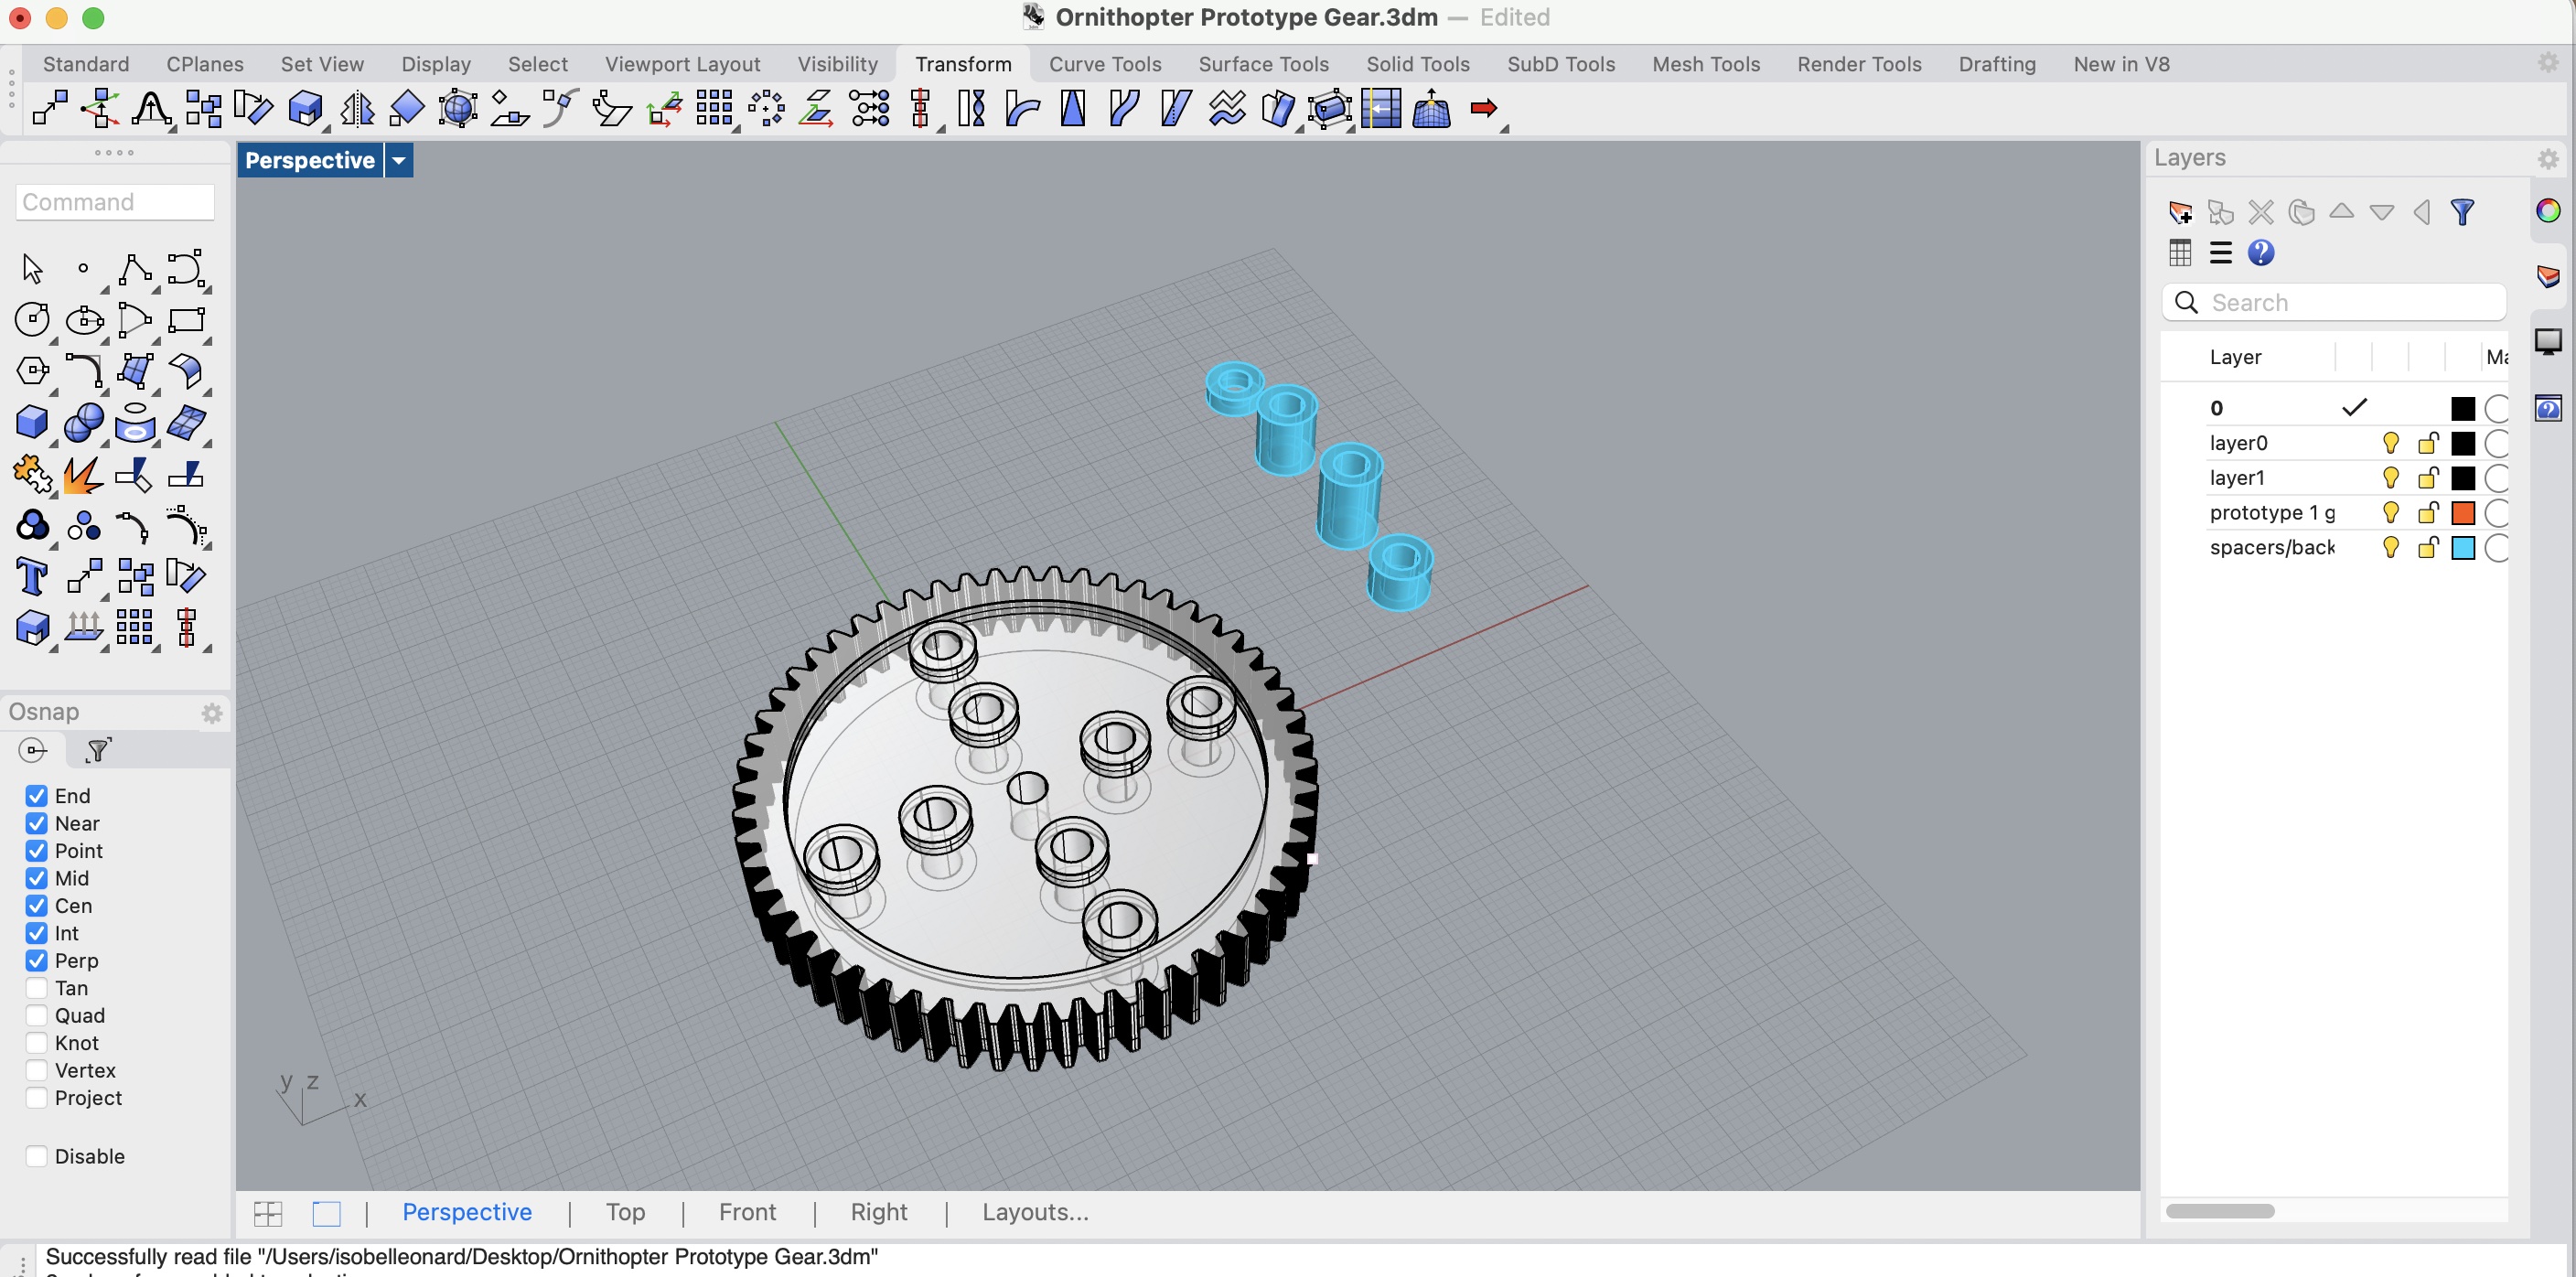This screenshot has width=2576, height=1277.
Task: Select the Move tool in Transform toolbar
Action: (x=50, y=108)
